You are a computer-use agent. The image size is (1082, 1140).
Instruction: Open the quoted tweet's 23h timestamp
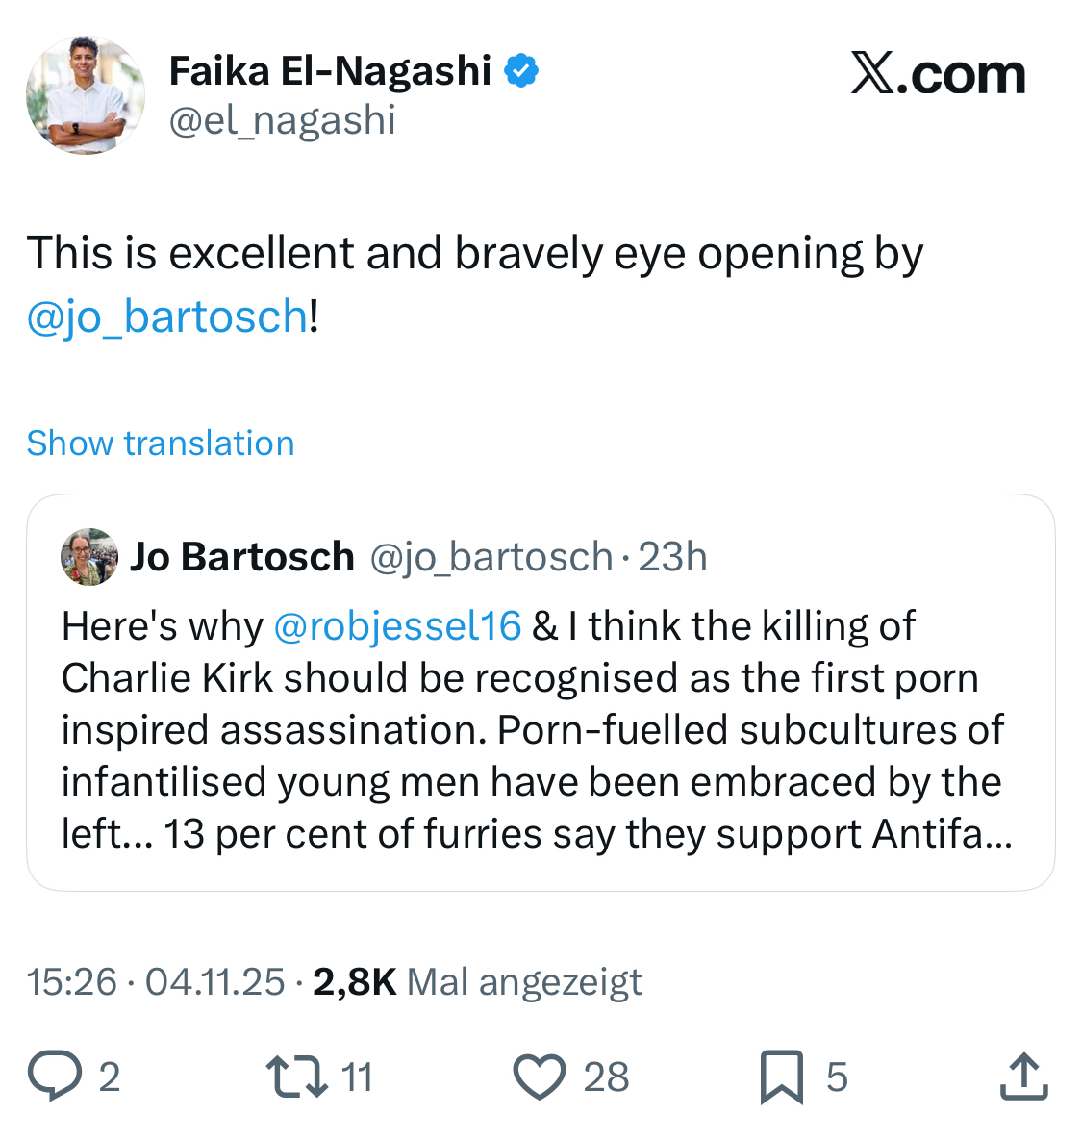pos(673,557)
